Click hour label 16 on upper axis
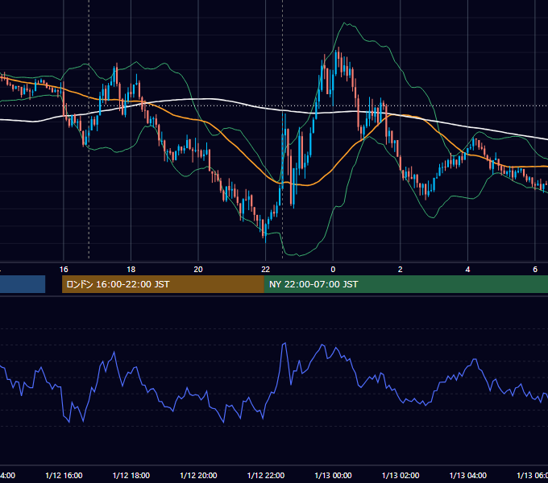This screenshot has width=548, height=483. point(64,270)
